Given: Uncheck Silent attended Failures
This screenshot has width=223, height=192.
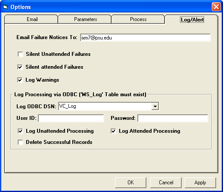Looking at the screenshot, I should point(20,67).
